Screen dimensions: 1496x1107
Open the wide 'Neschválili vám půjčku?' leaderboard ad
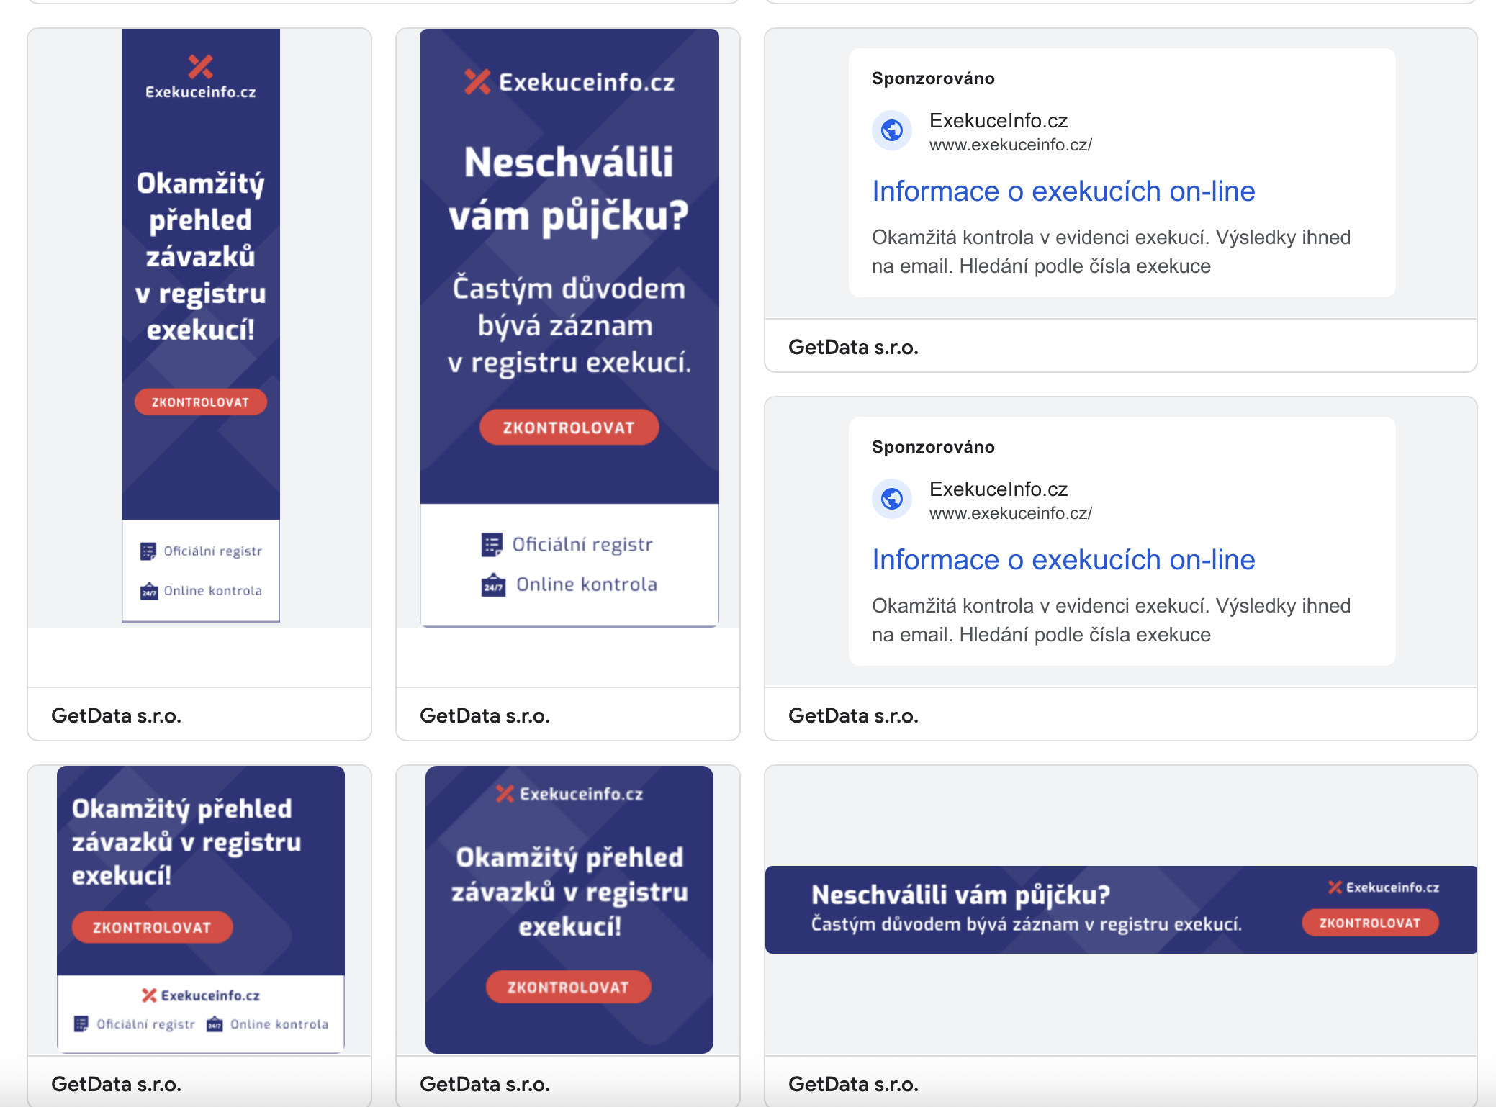click(1120, 910)
